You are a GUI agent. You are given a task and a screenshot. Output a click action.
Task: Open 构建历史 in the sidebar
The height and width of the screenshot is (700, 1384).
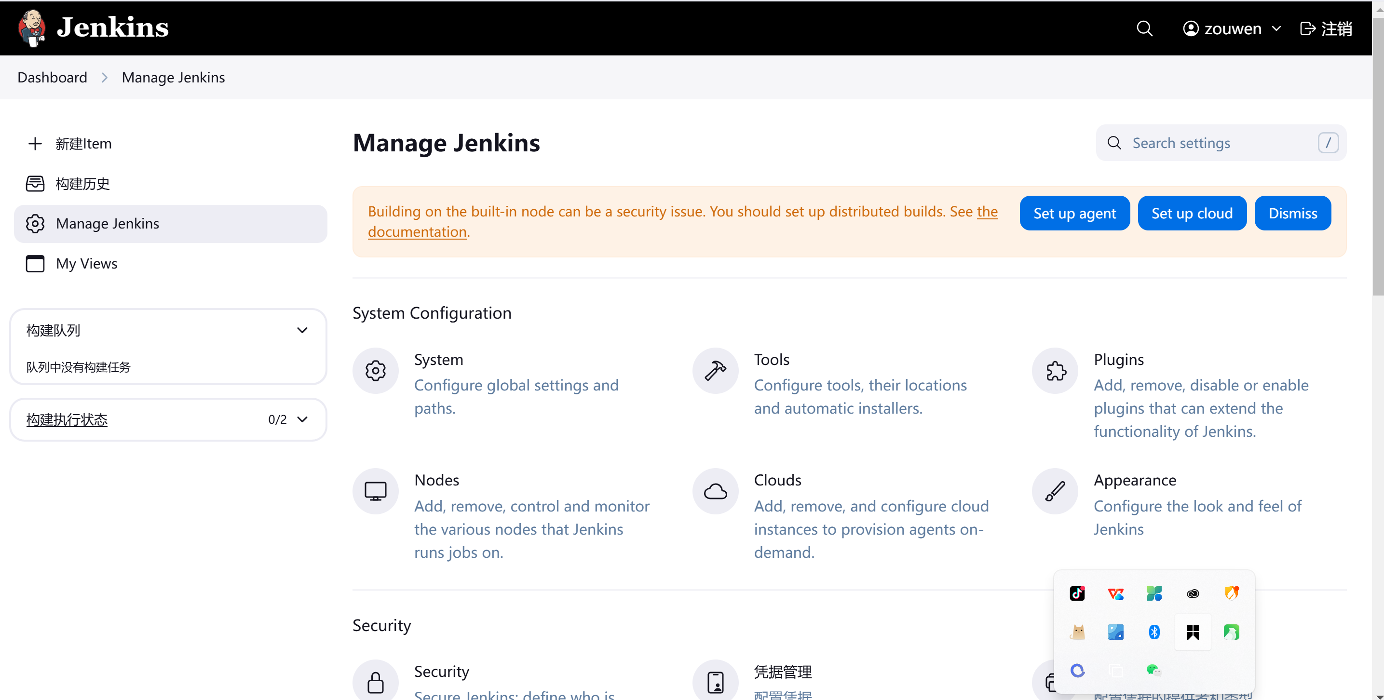[170, 184]
